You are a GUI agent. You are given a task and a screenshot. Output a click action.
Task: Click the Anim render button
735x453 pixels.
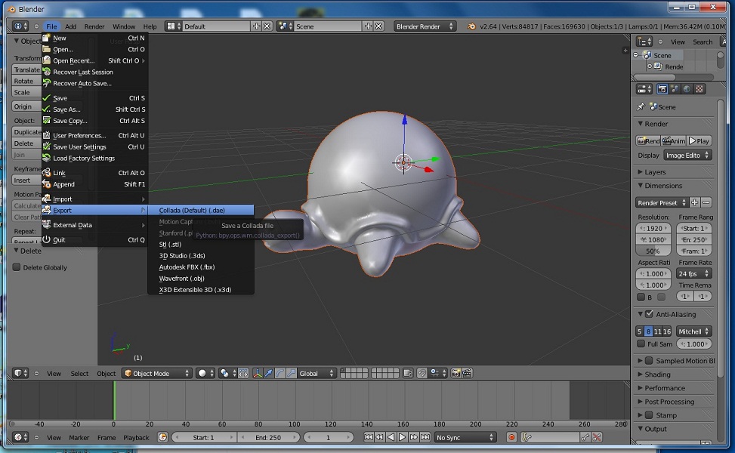coord(674,140)
